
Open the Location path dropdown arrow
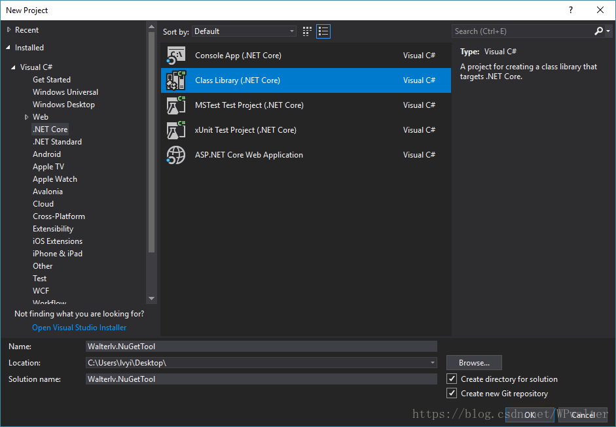[x=433, y=363]
